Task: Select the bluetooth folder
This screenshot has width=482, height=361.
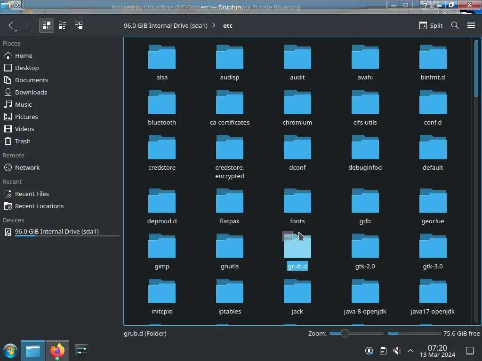Action: pyautogui.click(x=162, y=108)
